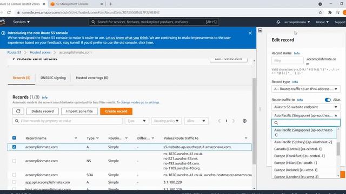Screen dimensions: 346x194
Task: Select Europe (Frankfurt) region option
Action: click(304, 156)
